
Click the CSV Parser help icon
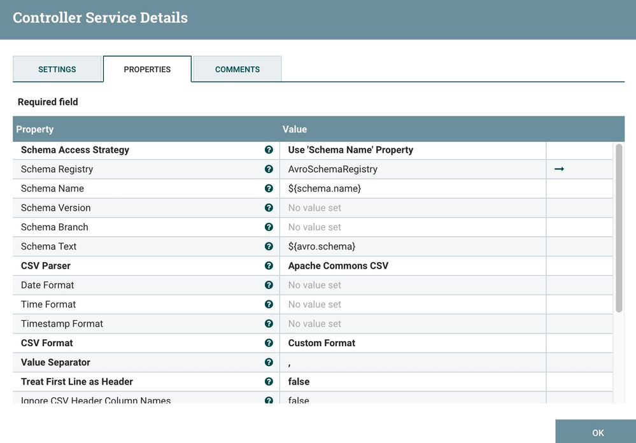click(x=269, y=265)
